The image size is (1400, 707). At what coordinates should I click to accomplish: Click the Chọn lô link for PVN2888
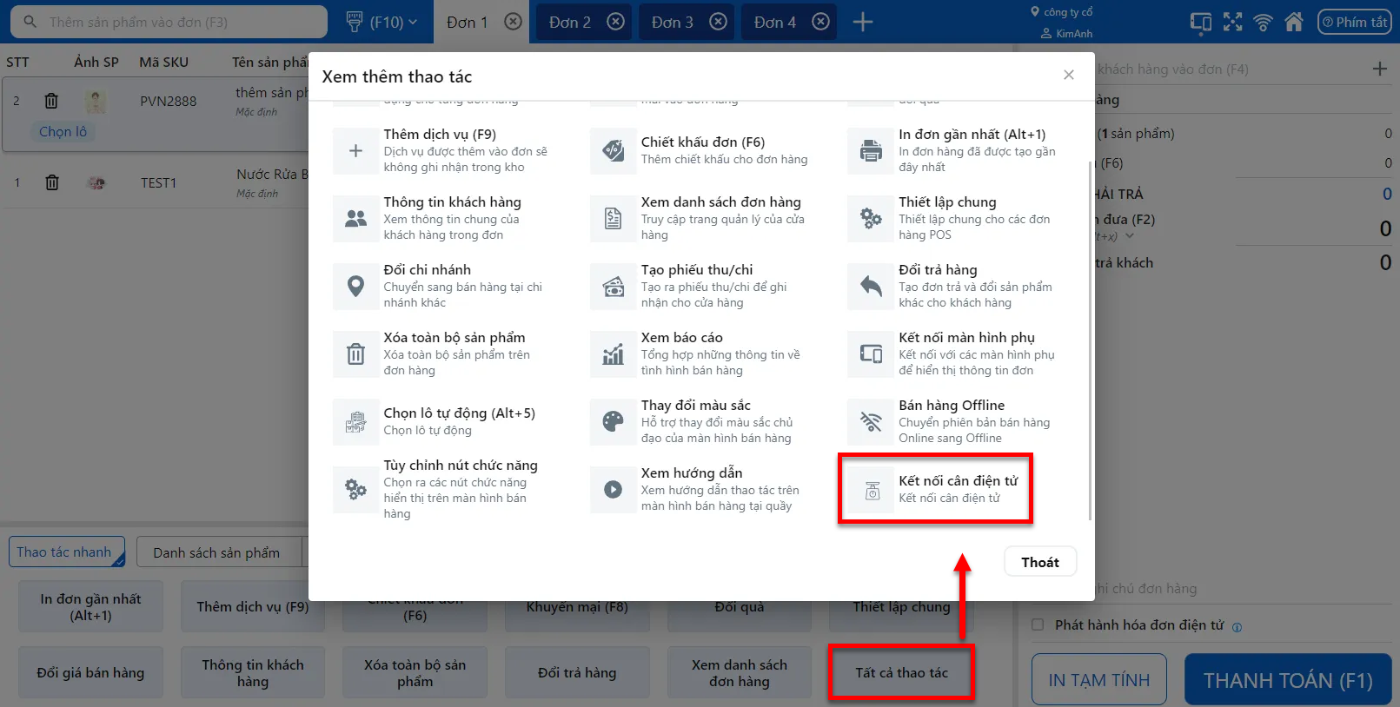(63, 132)
